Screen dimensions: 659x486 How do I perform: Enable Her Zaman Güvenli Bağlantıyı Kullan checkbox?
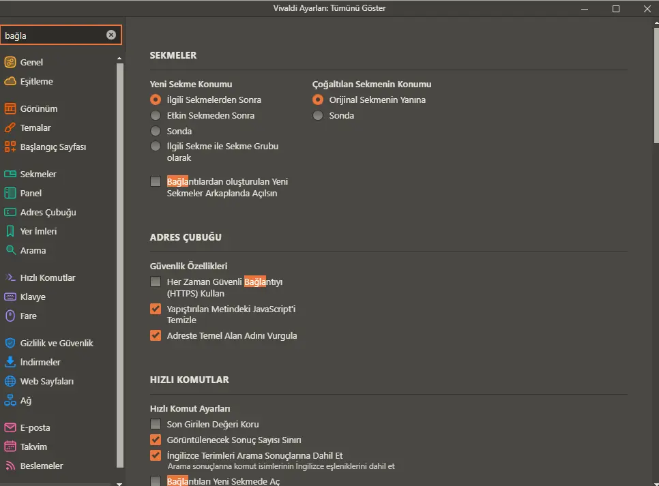pyautogui.click(x=156, y=281)
